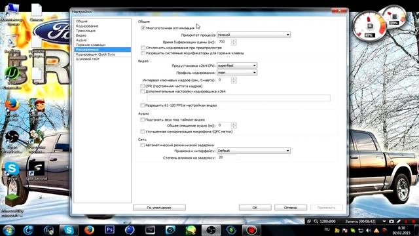Click the Применить button

[x=327, y=208]
